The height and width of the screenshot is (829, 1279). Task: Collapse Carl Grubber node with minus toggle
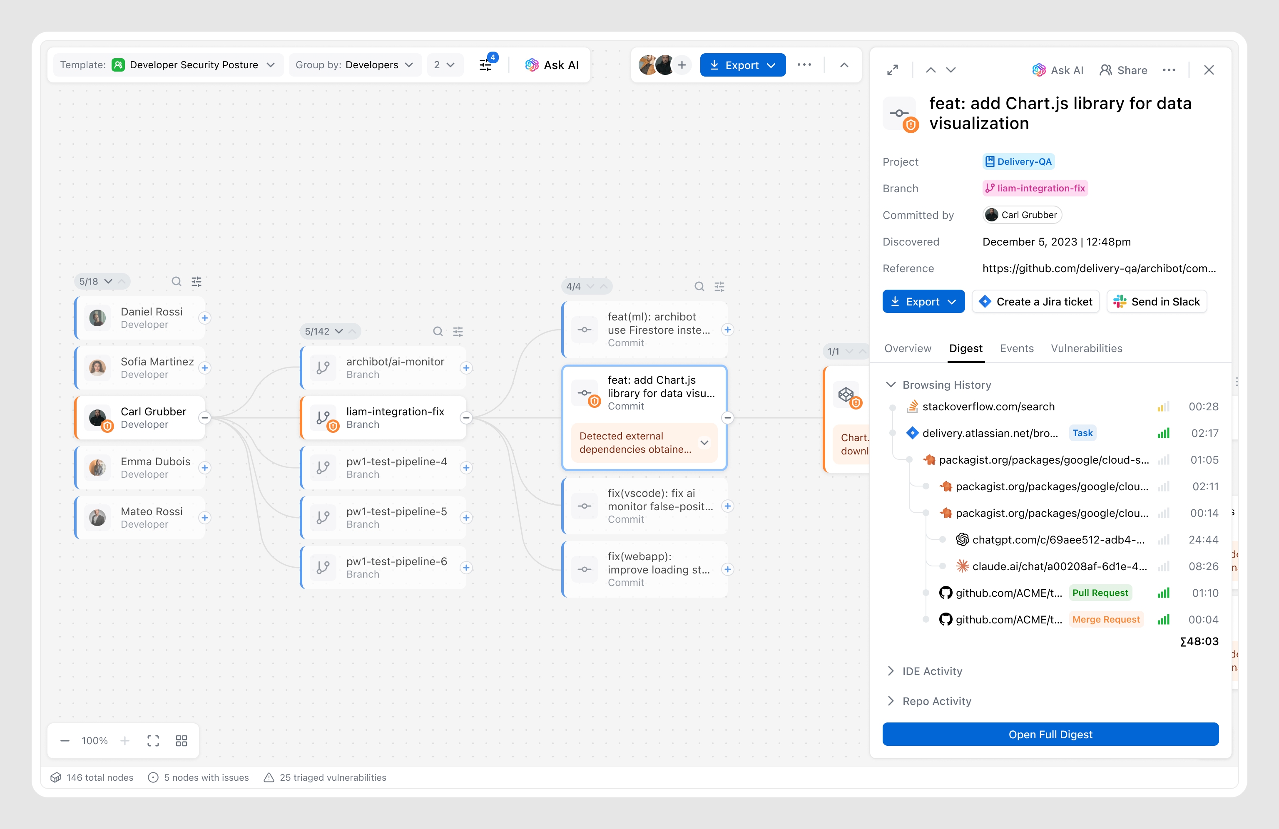tap(205, 417)
